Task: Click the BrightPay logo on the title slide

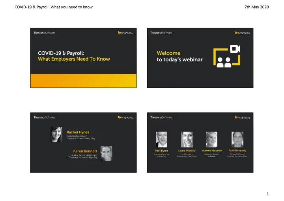Action: (125, 33)
